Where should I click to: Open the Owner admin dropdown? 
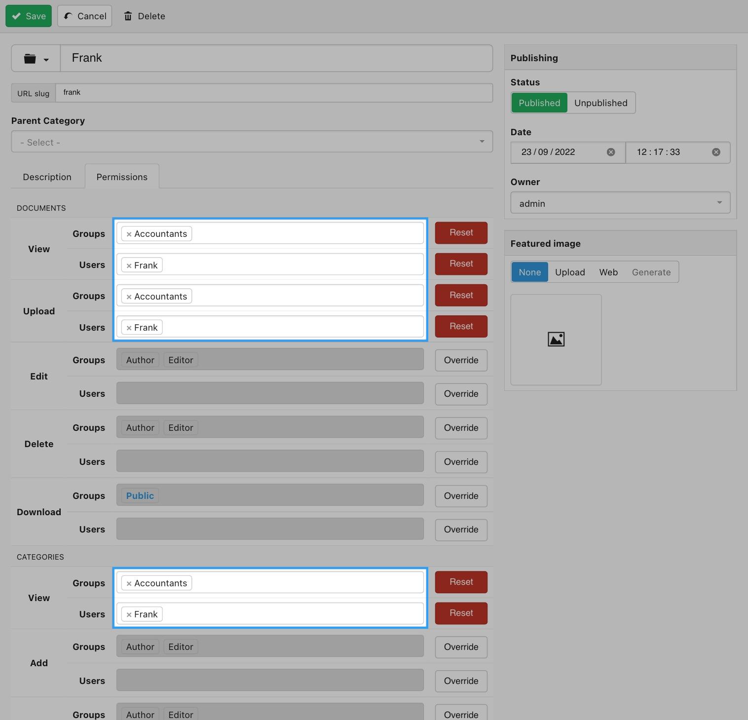pos(620,203)
